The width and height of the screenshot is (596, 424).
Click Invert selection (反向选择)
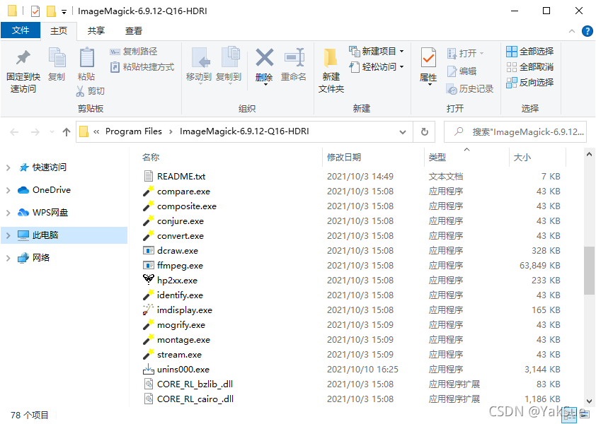pos(530,83)
